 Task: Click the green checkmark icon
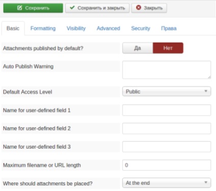[72, 8]
